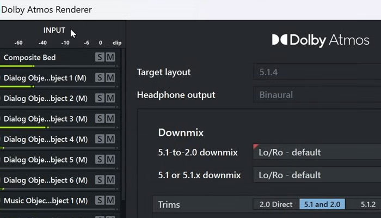Switch to the 2.0 Direct trims tab
Image resolution: width=381 pixels, height=218 pixels.
[x=276, y=204]
